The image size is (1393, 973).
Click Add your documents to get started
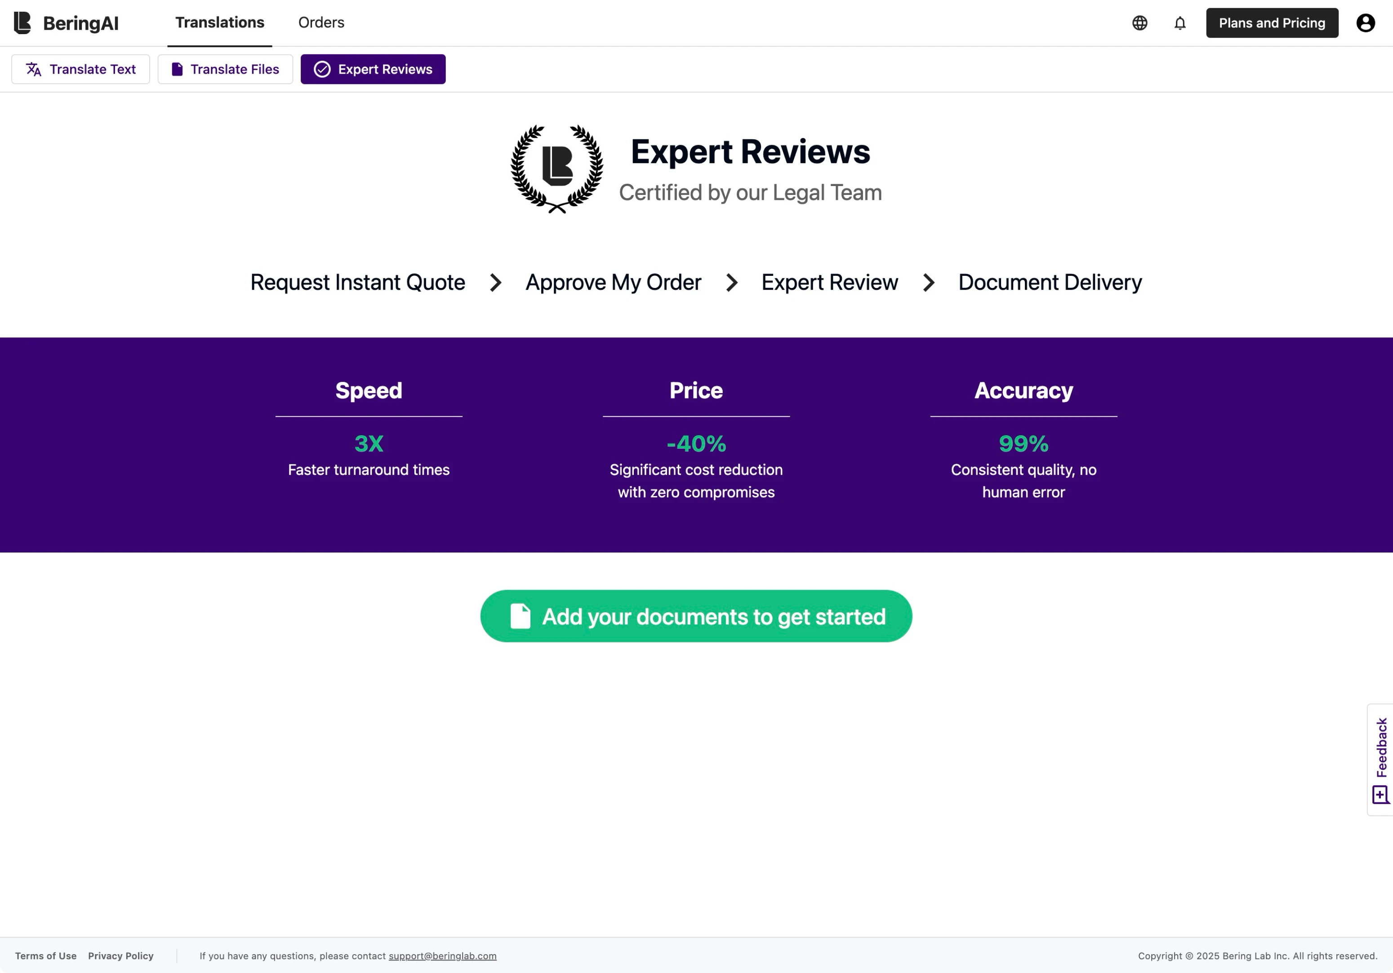(x=695, y=616)
